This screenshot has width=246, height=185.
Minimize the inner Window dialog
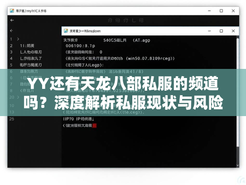tap(209, 31)
